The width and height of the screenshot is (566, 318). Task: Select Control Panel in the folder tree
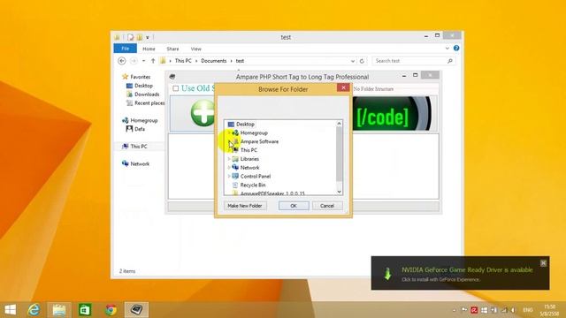[x=256, y=176]
